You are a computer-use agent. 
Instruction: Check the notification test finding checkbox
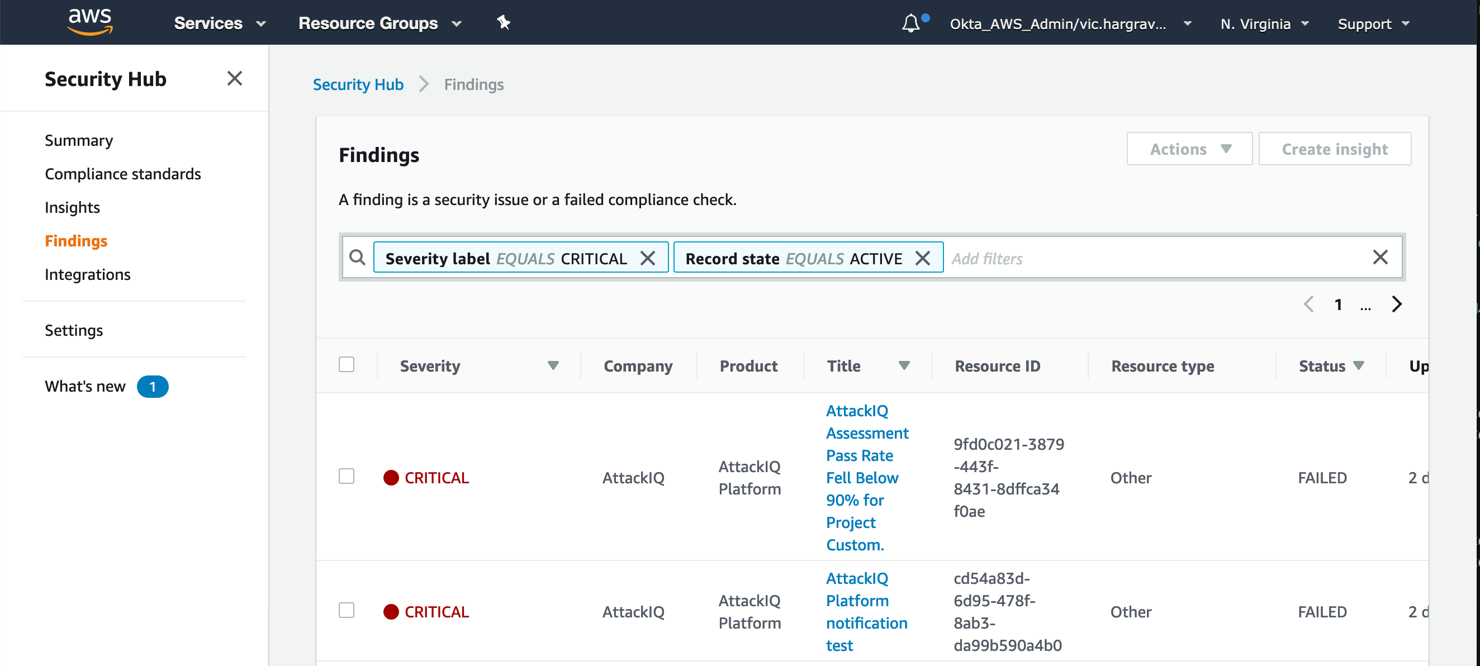coord(347,610)
